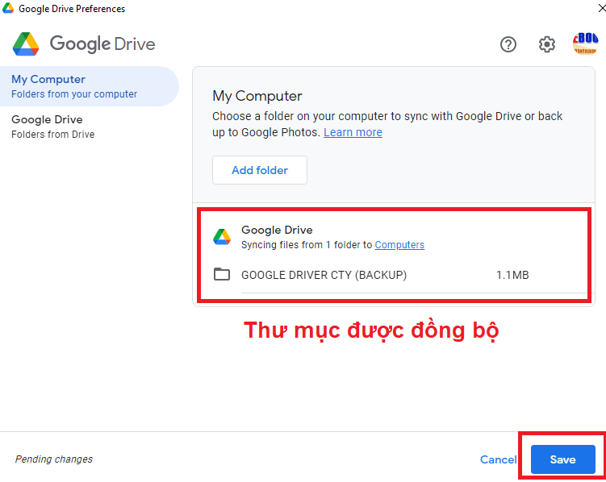Open the Help question mark icon
The width and height of the screenshot is (606, 482).
[x=508, y=44]
